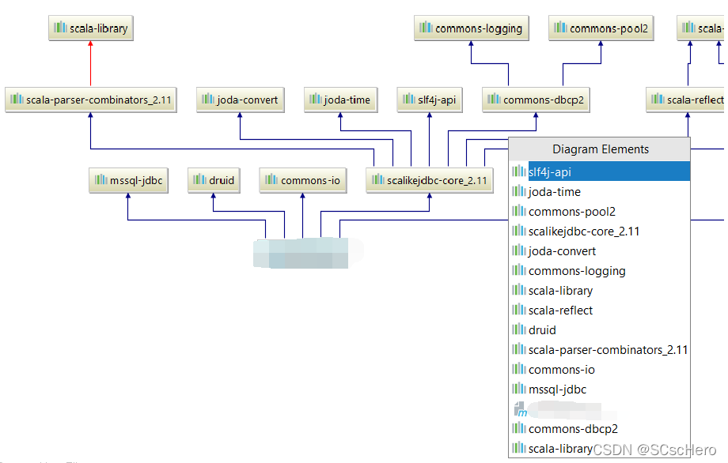Click the Maven module icon in popup list
Screen dimensions: 728x463
tap(519, 409)
